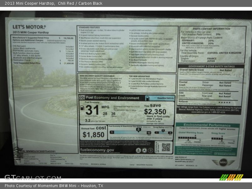Click the fuel pump icon in Gasoline Vehicle banner
Viewport: 252px width, 189px height.
click(147, 98)
